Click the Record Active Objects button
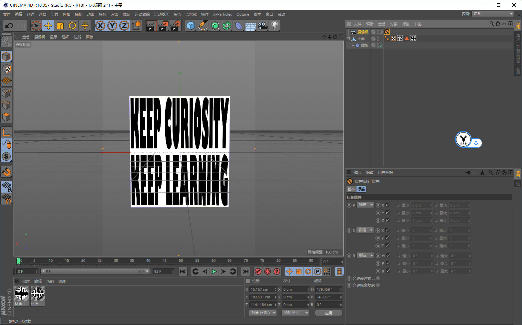This screenshot has width=522, height=325. pyautogui.click(x=258, y=271)
